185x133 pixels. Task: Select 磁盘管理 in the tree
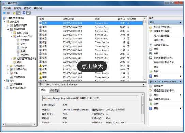[18, 84]
